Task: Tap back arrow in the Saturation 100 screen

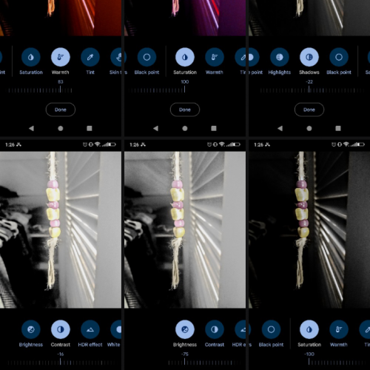Action: pyautogui.click(x=155, y=128)
